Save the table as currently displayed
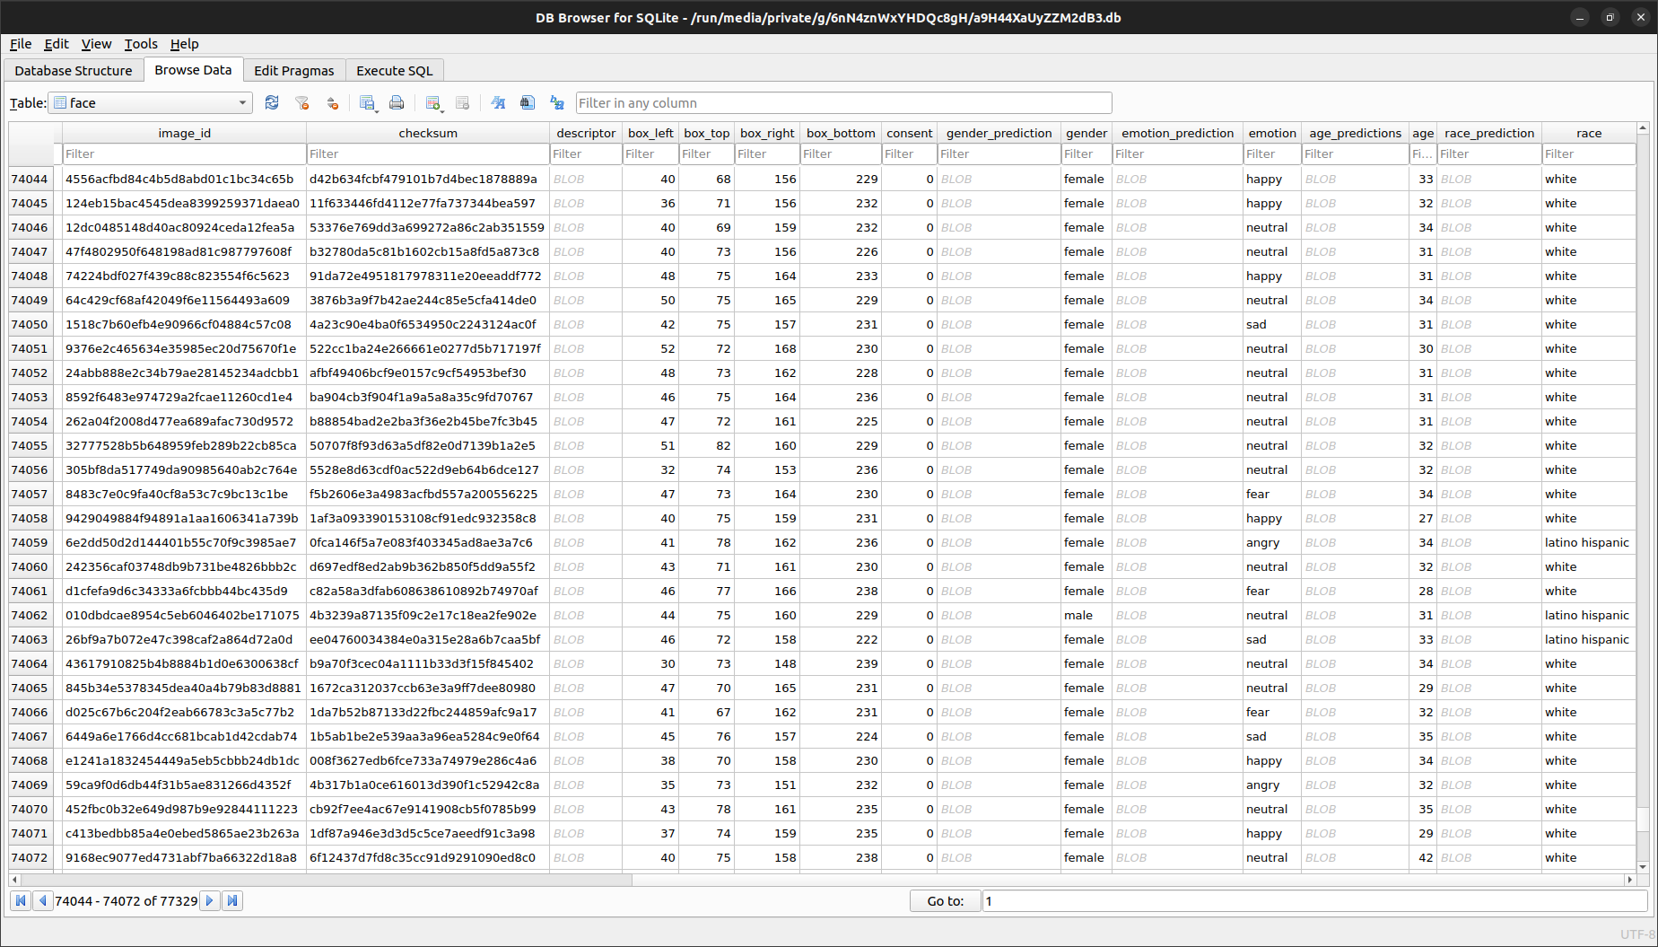This screenshot has width=1658, height=947. pos(368,103)
